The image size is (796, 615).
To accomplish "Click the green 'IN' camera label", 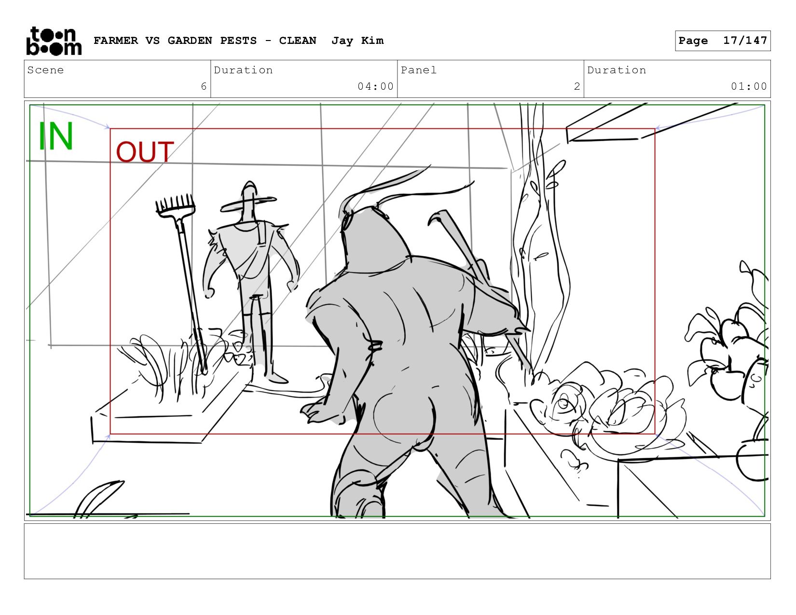I will pyautogui.click(x=55, y=137).
